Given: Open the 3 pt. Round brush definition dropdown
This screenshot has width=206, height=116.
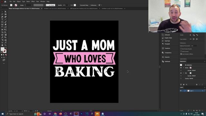Looking at the screenshot, I should pos(56,5).
